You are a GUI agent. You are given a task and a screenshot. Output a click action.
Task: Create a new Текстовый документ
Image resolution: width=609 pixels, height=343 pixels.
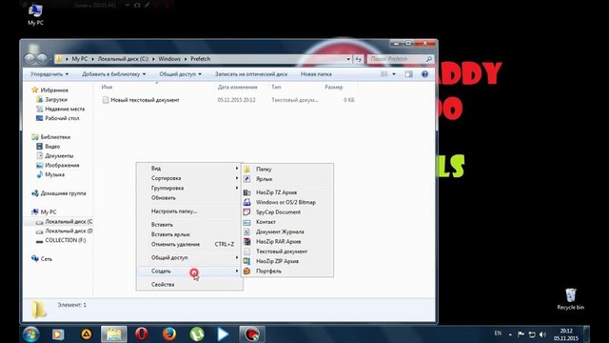[286, 252]
